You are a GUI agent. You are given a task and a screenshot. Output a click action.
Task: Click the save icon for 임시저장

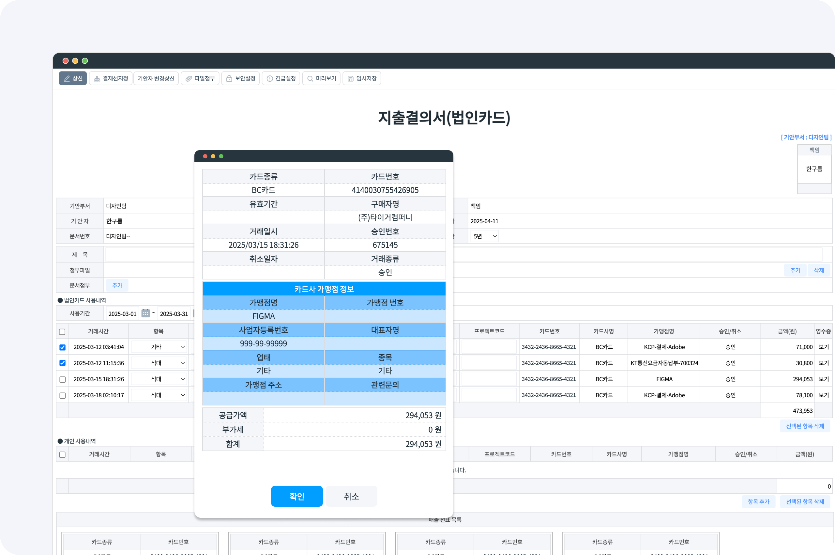[351, 79]
